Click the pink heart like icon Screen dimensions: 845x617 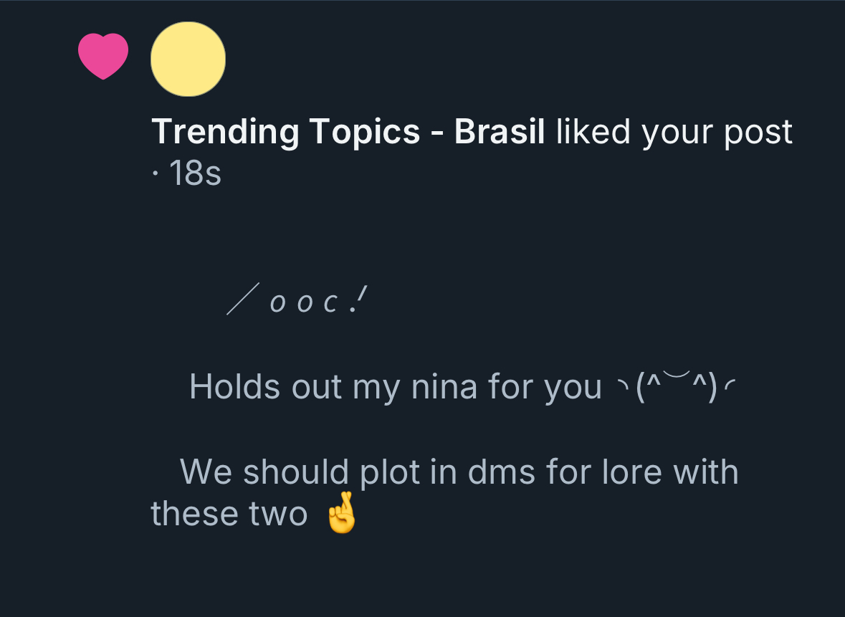[x=103, y=57]
